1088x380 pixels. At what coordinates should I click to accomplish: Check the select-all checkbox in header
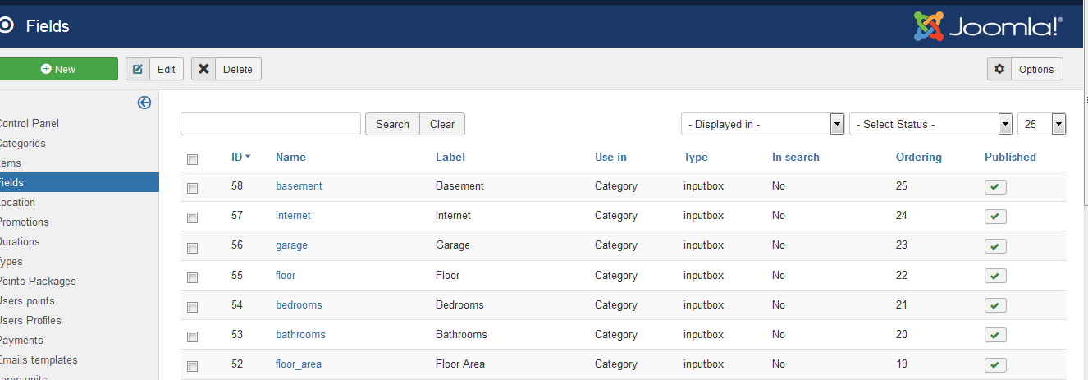[192, 159]
